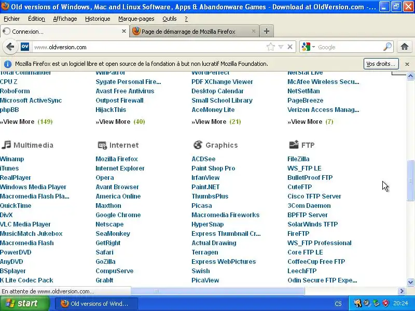Open the Affichage menu
Screen dimensions: 415x311
pos(65,19)
